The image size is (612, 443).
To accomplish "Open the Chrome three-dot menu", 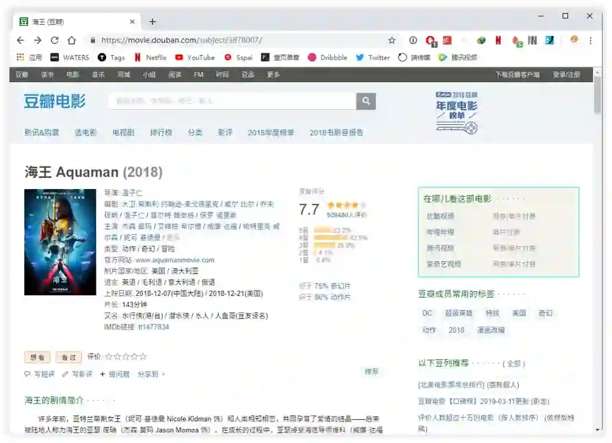I will click(590, 40).
